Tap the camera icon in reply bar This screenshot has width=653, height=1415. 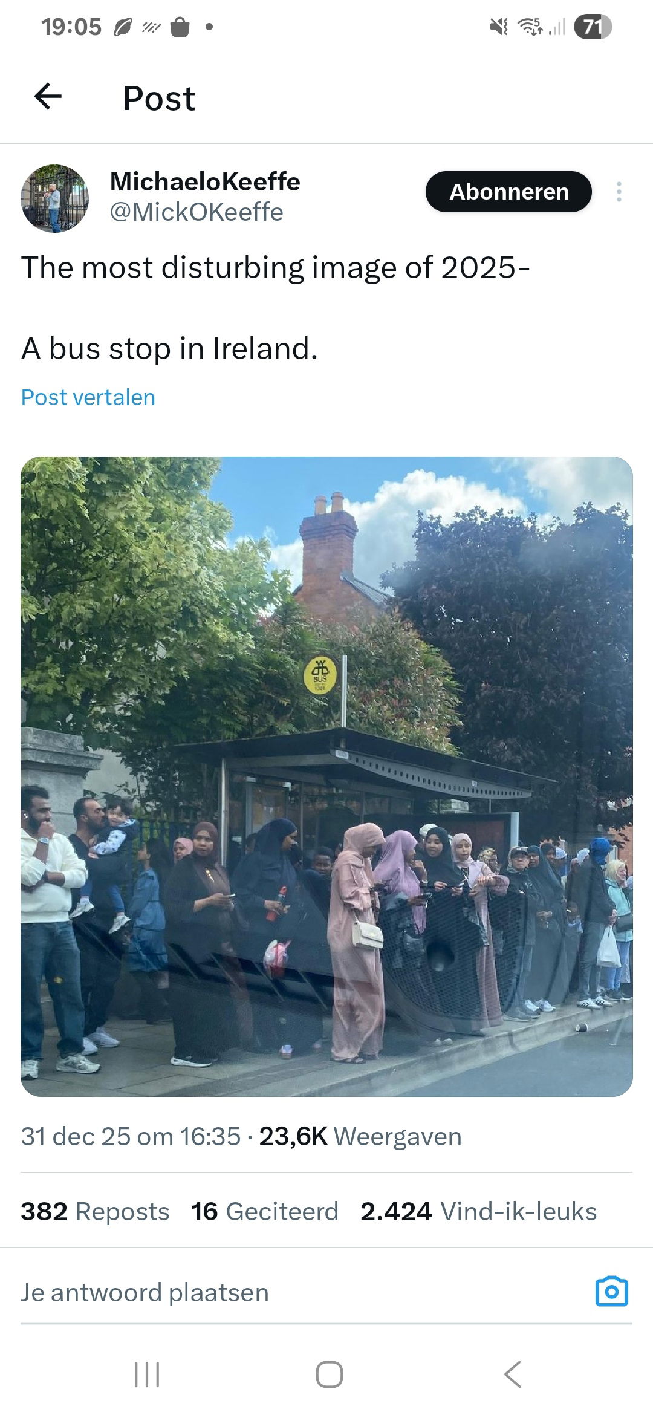click(612, 1292)
